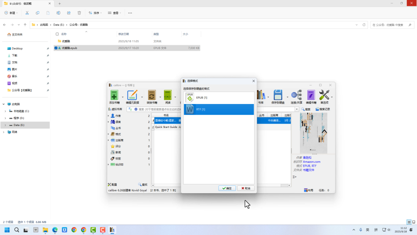Screen dimensions: 417x235
Task: Open calibre 编辑元数据 edit metadata icon
Action: (132, 97)
